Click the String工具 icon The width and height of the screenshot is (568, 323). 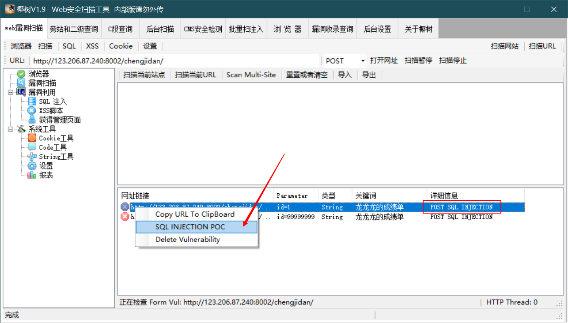[32, 157]
